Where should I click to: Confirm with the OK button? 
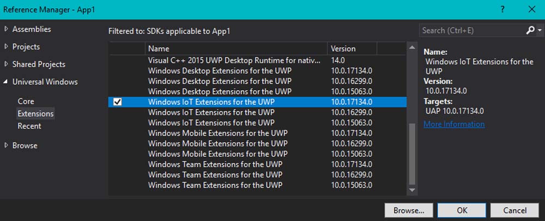point(462,210)
